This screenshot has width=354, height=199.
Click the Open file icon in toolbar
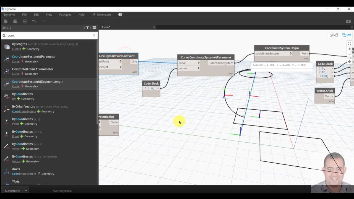tap(15, 21)
